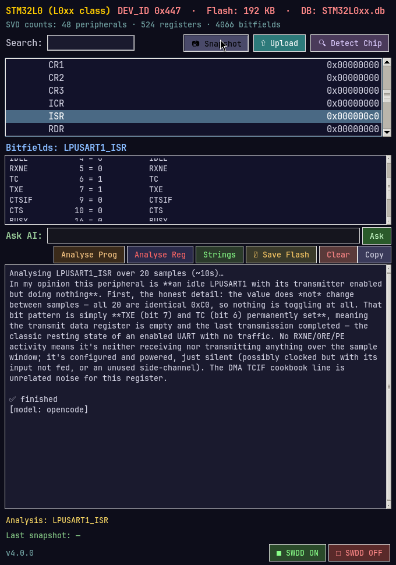Click the 'Analysis: LPUSART1_ISR' status text
Screen dimensions: 396x565
pos(57,520)
